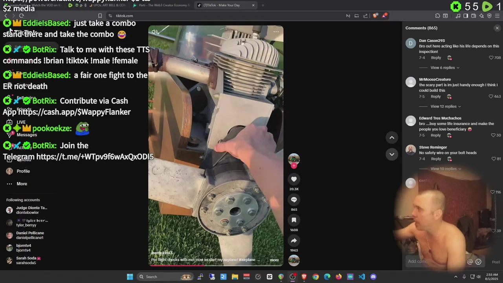This screenshot has width=503, height=283.
Task: Mute the video with the speaker icon
Action: (x=155, y=32)
